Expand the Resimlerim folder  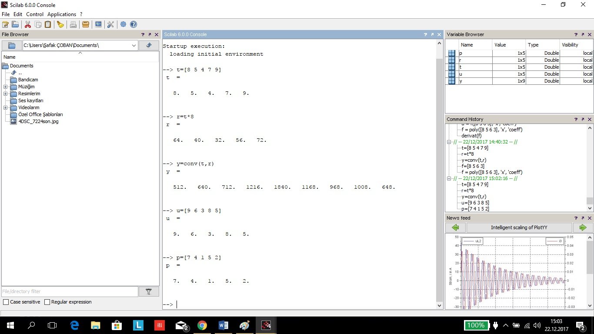(x=5, y=94)
